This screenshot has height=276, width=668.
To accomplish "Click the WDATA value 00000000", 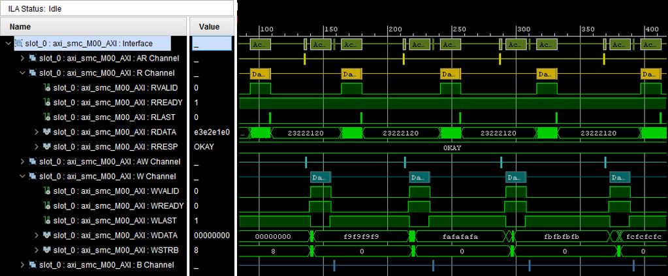I will (x=212, y=235).
